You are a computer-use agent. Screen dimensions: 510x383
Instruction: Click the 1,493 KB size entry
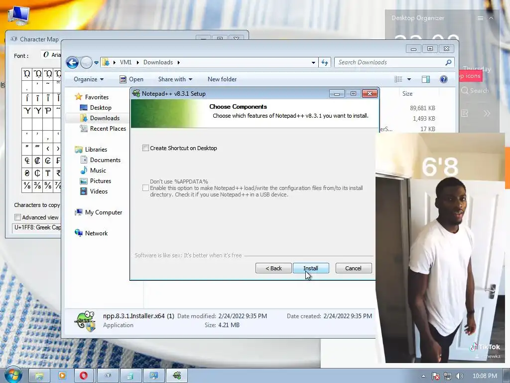(x=424, y=119)
